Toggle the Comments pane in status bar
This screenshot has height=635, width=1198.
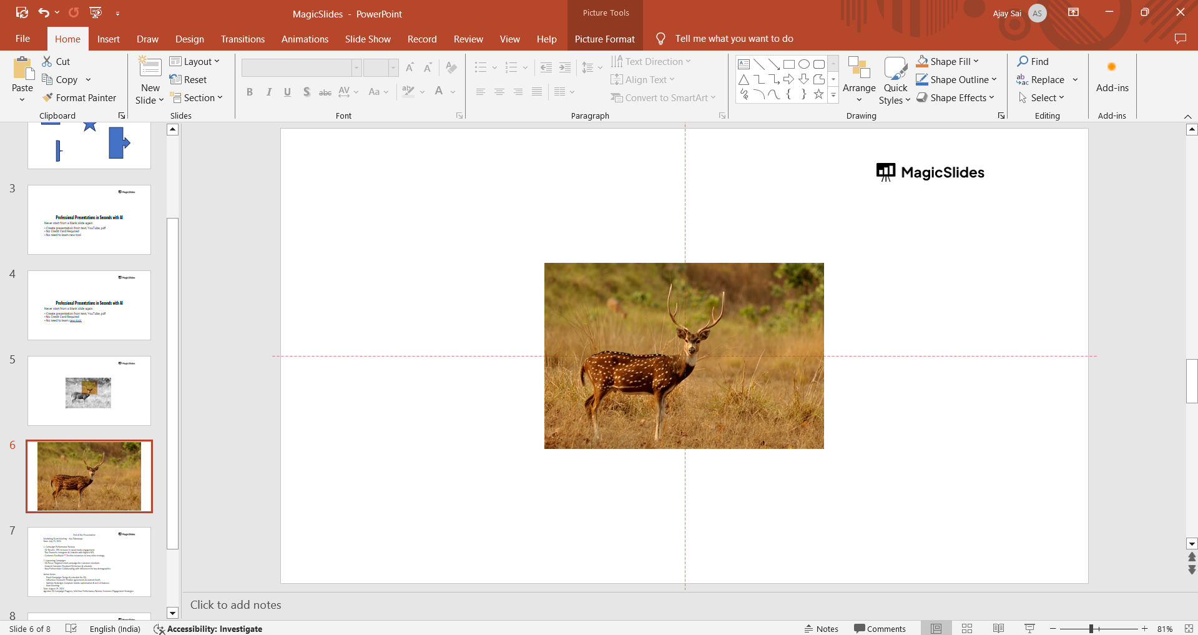click(x=880, y=629)
